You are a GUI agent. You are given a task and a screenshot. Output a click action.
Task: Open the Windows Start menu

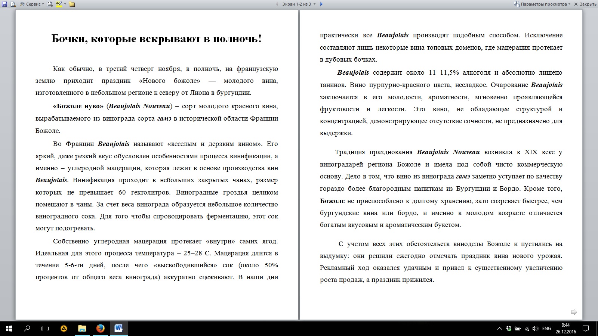tap(9, 329)
